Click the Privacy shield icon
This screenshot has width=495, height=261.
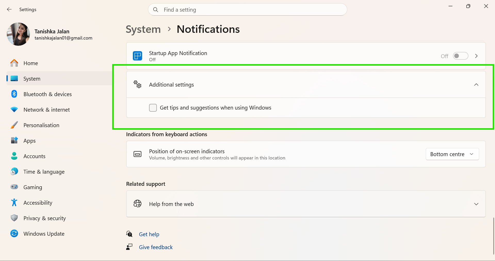click(x=14, y=218)
